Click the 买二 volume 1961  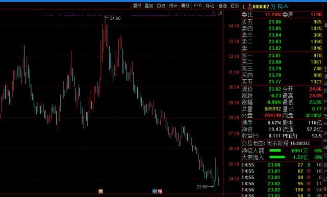[316, 62]
